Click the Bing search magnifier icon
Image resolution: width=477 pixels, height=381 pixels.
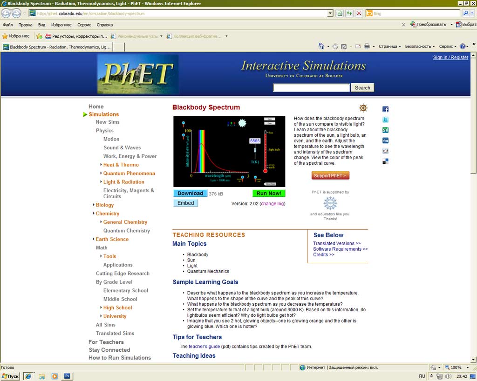[466, 13]
